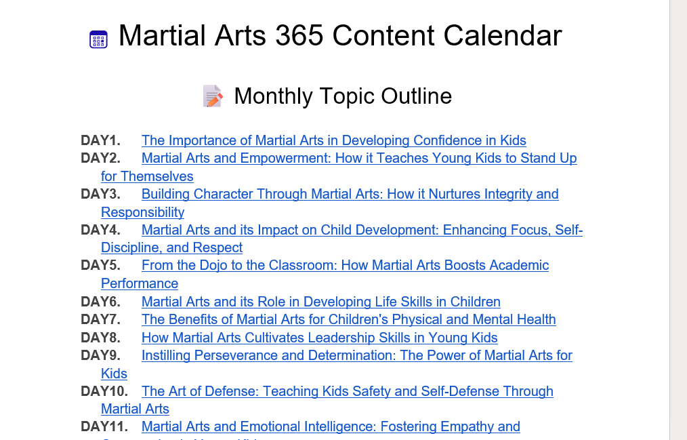The image size is (687, 440).
Task: Open the Building Character Through Martial Arts link
Action: (x=350, y=195)
